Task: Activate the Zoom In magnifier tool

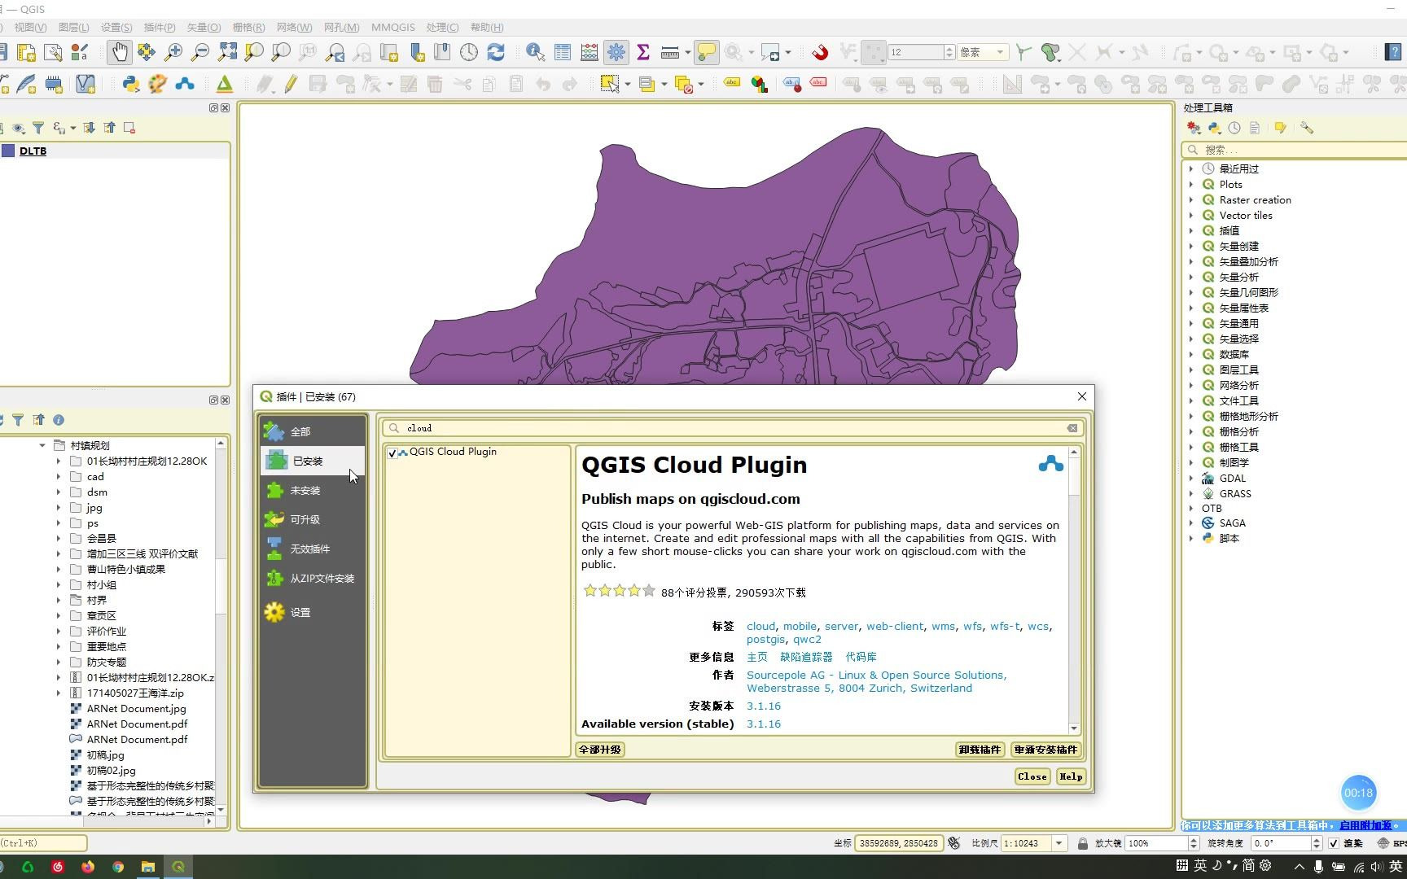Action: pos(173,53)
